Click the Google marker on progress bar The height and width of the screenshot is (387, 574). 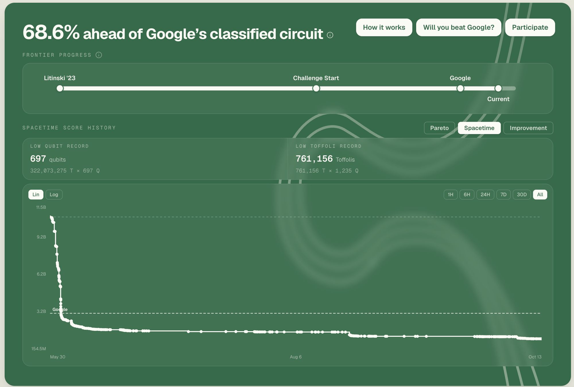(x=460, y=89)
